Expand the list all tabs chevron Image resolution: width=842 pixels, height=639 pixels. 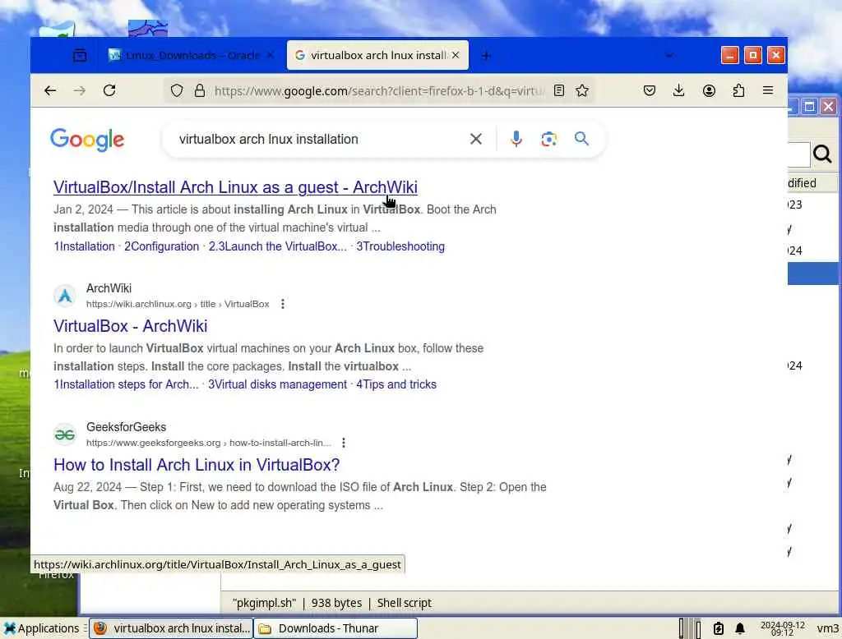[669, 55]
